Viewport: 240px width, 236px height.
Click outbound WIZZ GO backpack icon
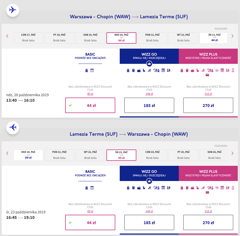coord(128,70)
